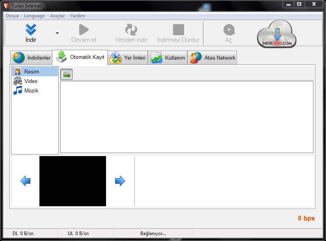Click the İndir download toolbar button
326x241 pixels.
(x=31, y=33)
